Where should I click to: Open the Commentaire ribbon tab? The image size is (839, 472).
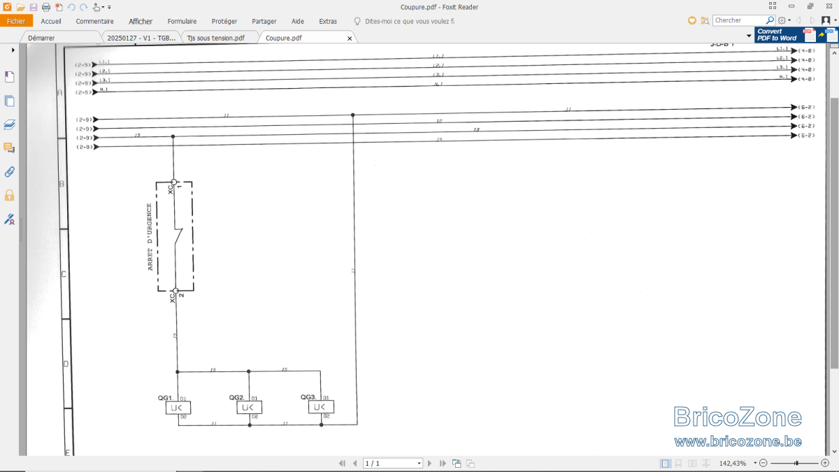(94, 21)
